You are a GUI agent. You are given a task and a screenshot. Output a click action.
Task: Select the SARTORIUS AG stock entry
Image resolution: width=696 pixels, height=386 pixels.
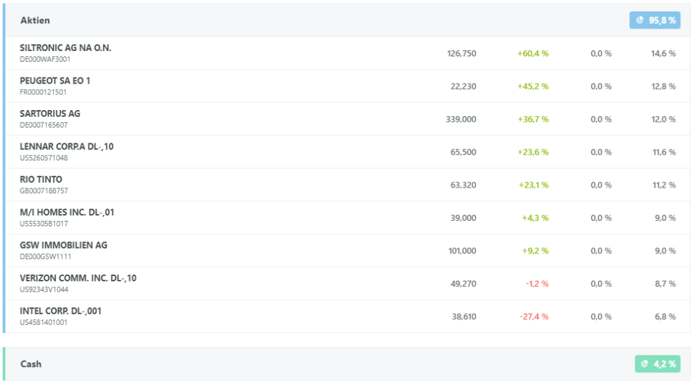click(50, 113)
